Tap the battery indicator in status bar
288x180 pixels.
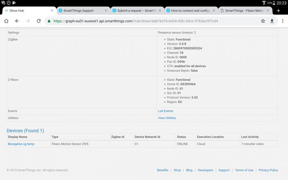[x=274, y=3]
